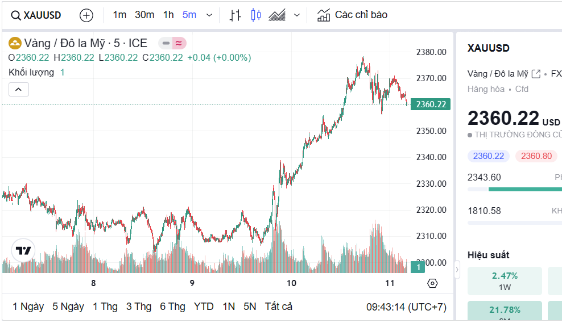Click the 09:43:14 (UTC+7) timezone button
The width and height of the screenshot is (562, 323).
click(x=406, y=307)
